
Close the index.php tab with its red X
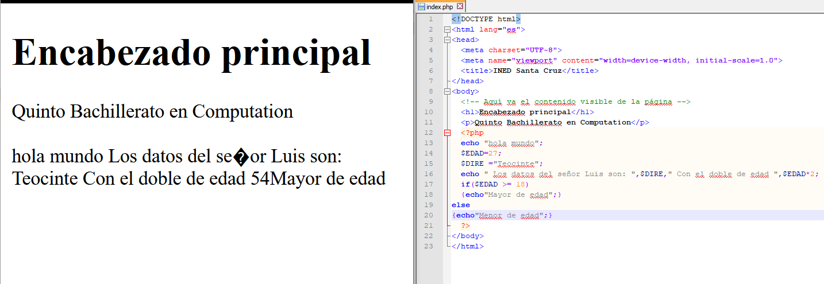pyautogui.click(x=460, y=6)
